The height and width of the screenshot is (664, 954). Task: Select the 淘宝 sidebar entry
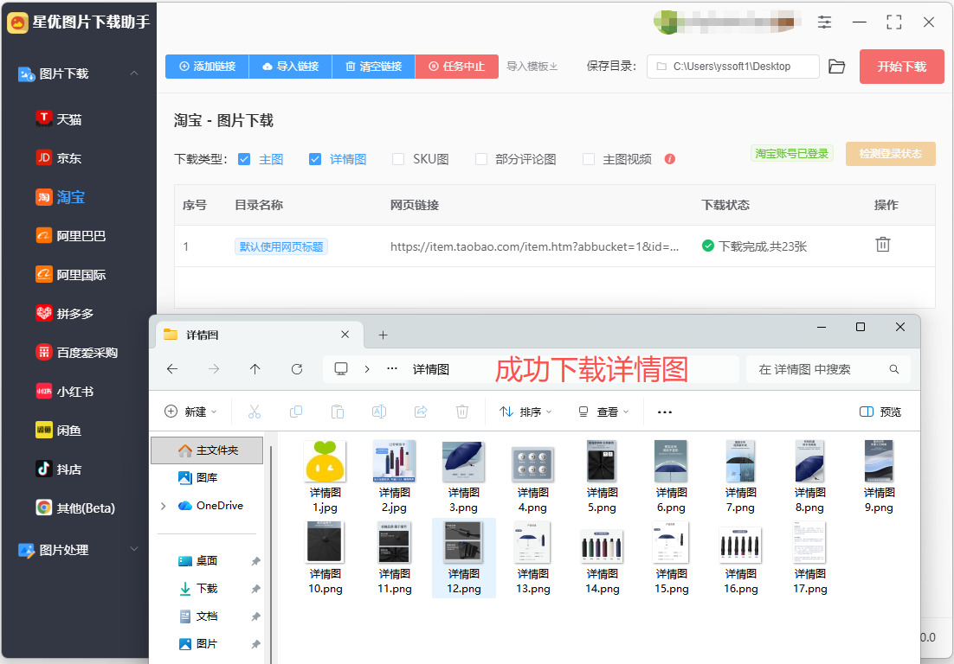point(60,197)
